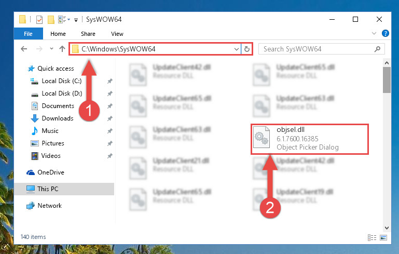
Task: Go forward with the Forward arrow
Action: (39, 49)
